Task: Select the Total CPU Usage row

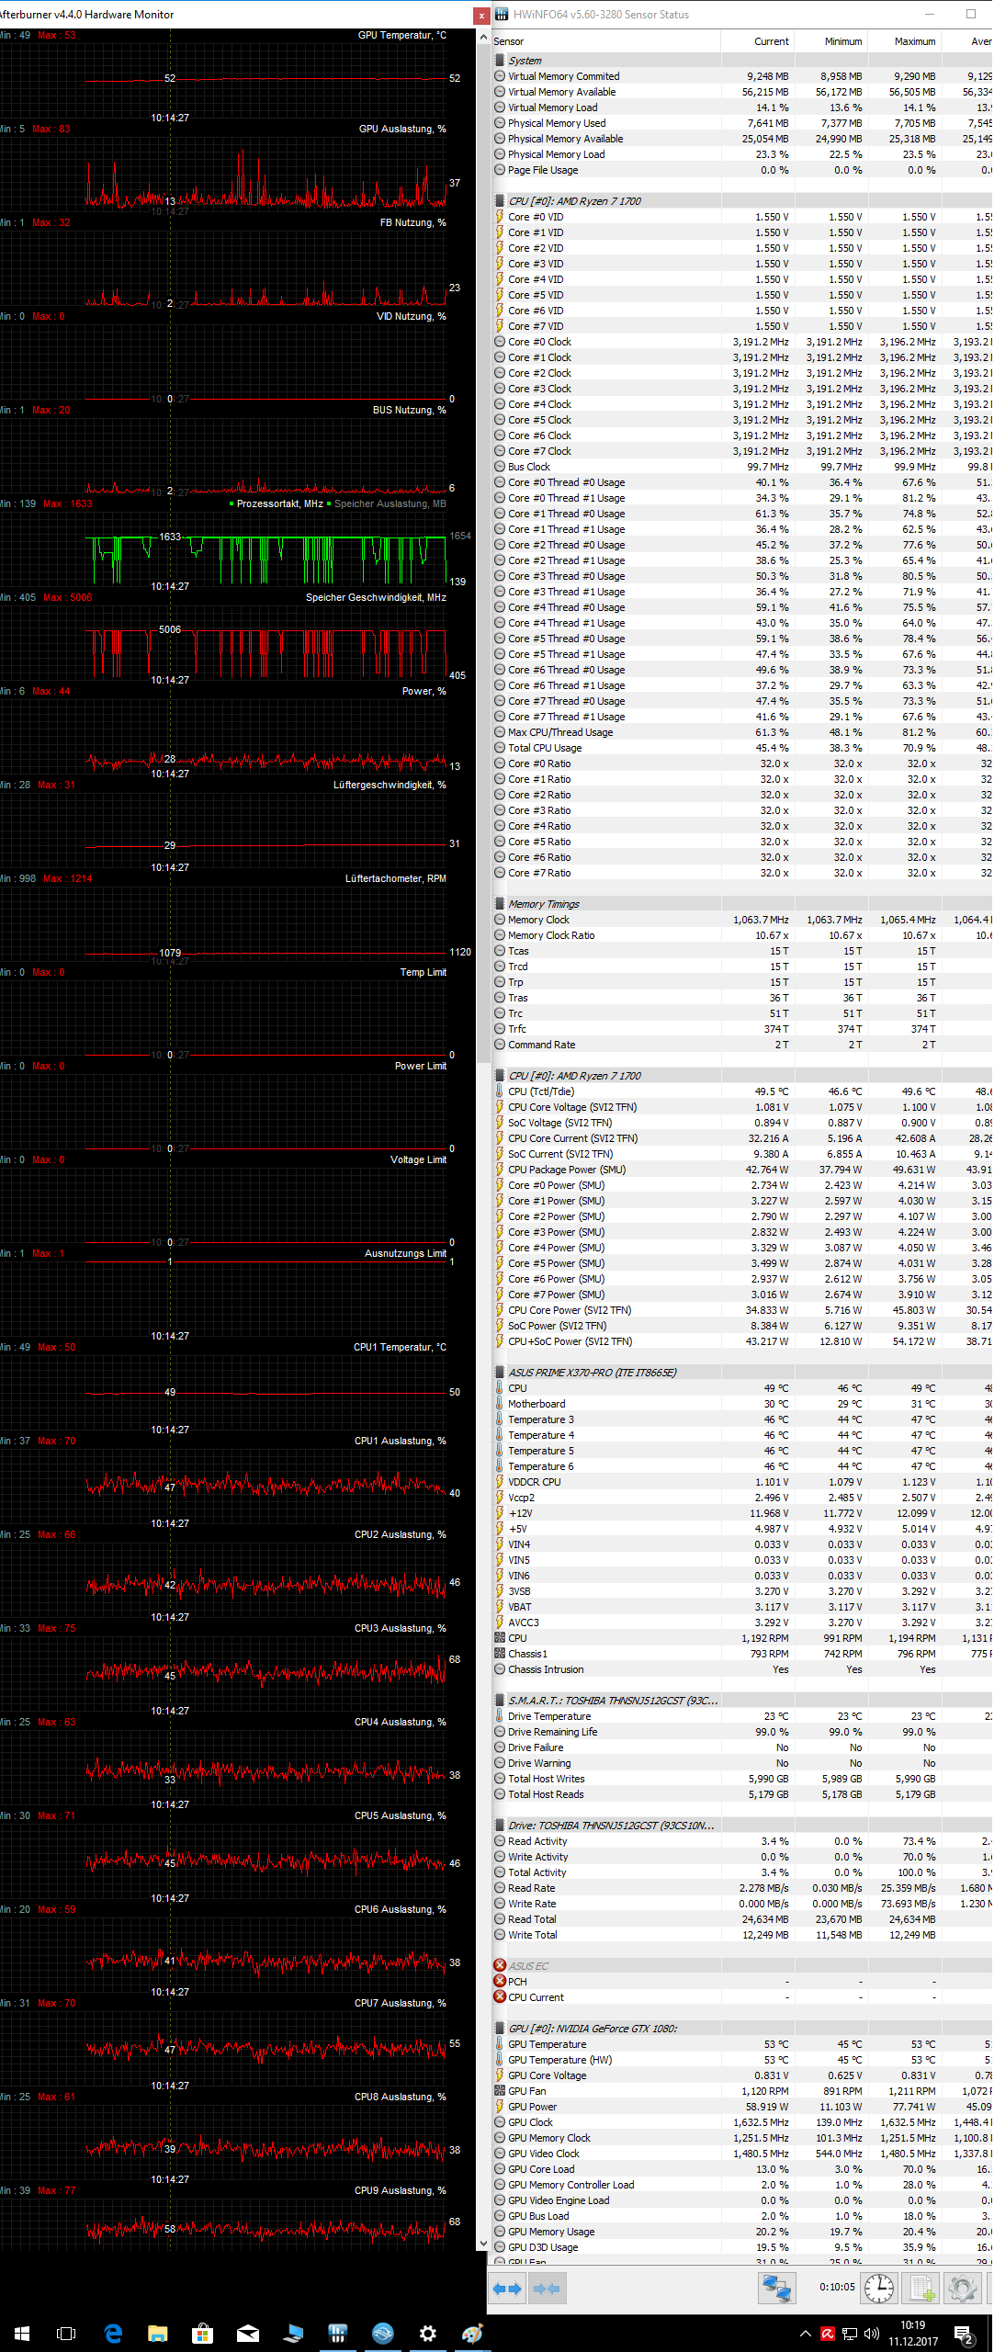Action: (742, 748)
